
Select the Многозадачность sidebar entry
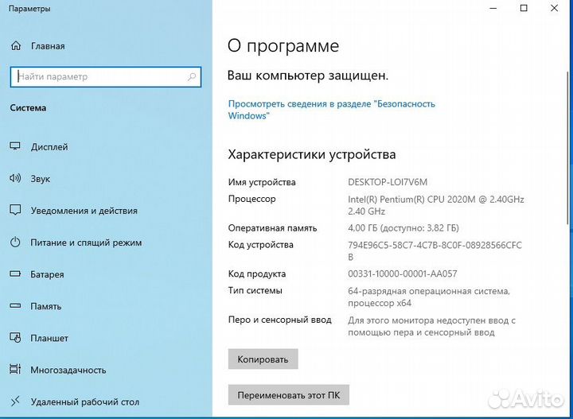click(x=68, y=370)
